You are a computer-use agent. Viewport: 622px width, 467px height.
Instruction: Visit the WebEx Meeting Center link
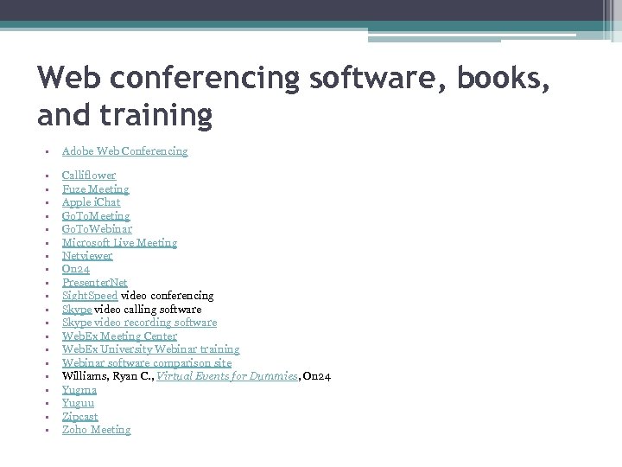click(x=119, y=336)
